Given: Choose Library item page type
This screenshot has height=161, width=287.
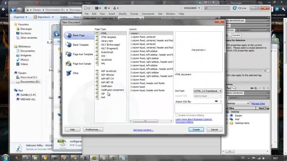Looking at the screenshot, I should coord(107,41).
